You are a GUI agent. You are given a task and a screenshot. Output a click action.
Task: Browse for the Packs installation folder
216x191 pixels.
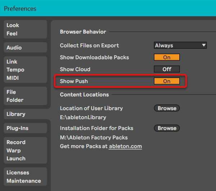click(167, 128)
